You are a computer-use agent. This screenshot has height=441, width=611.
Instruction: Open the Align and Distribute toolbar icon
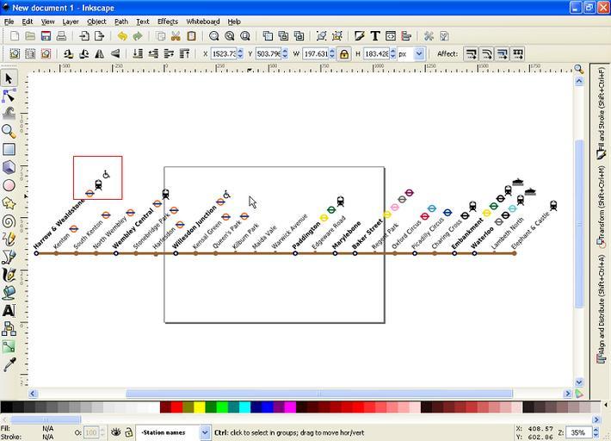406,36
